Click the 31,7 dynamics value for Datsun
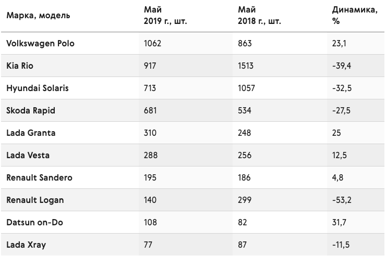 click(339, 223)
